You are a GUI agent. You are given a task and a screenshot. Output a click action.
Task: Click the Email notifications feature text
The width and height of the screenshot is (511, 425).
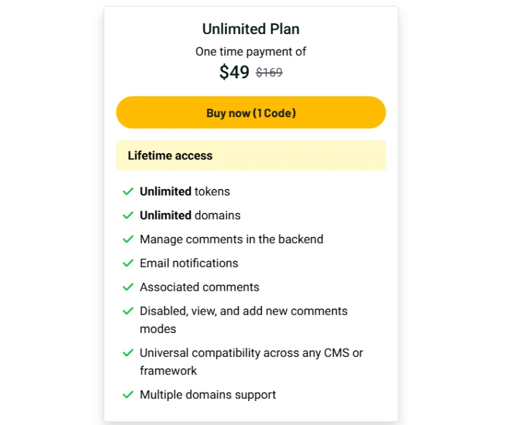[189, 263]
